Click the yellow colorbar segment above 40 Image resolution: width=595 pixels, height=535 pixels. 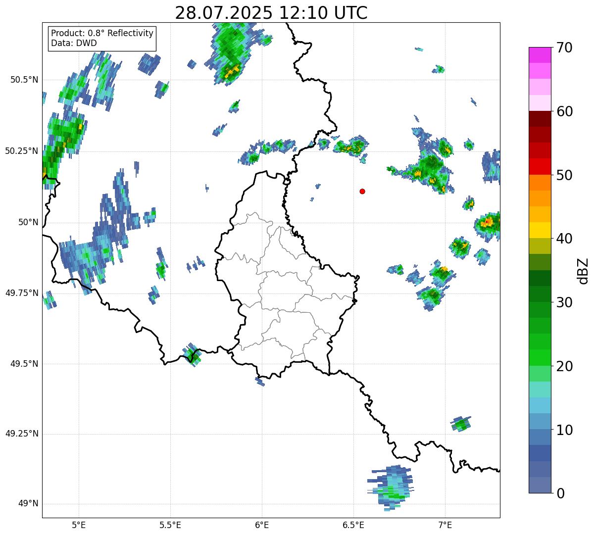tap(540, 230)
